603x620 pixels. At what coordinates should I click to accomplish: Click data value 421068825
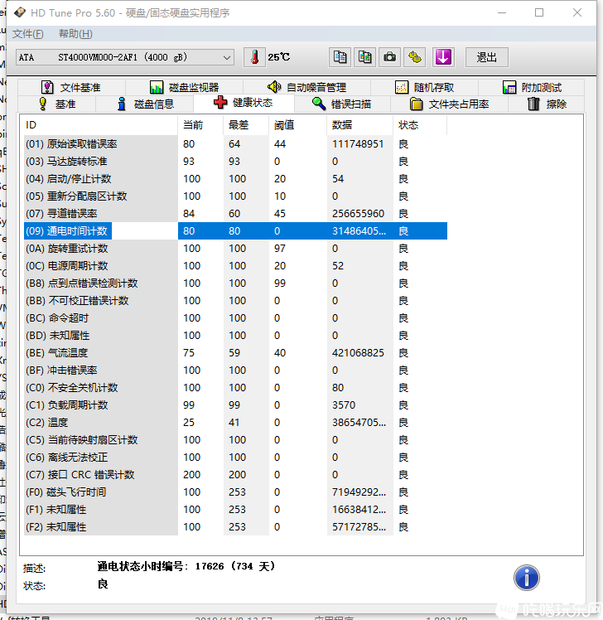(358, 353)
